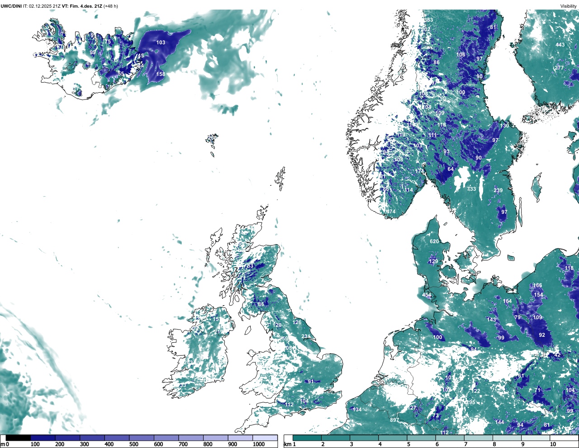Click the '118' value at right edge
579x448 pixels.
[569, 269]
